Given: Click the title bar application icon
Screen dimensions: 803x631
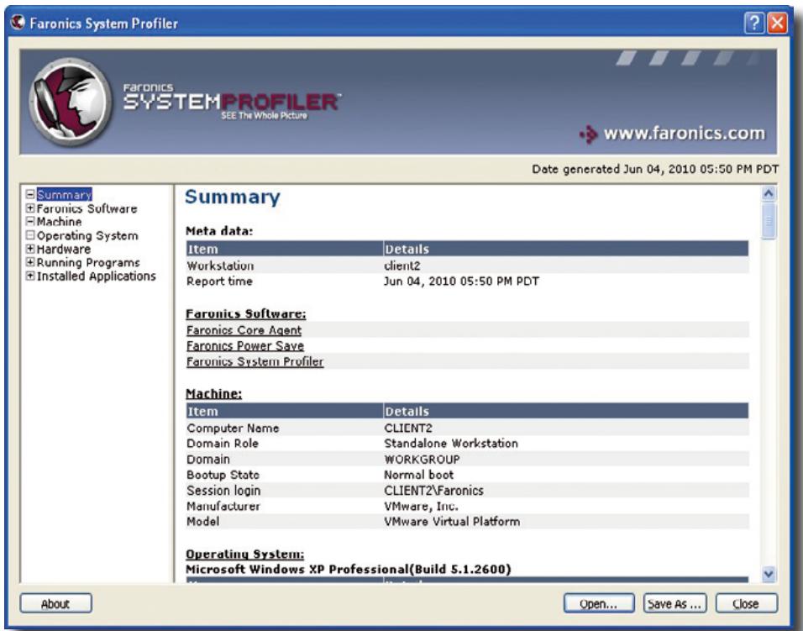Looking at the screenshot, I should click(18, 23).
